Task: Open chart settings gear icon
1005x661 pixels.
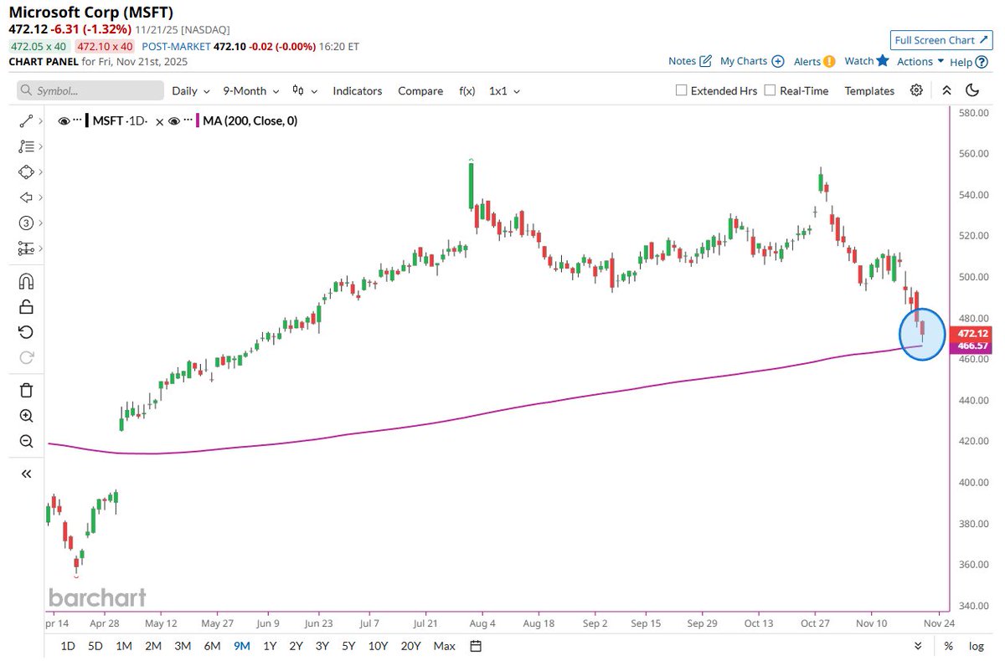Action: click(917, 90)
